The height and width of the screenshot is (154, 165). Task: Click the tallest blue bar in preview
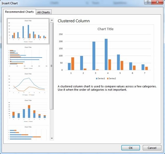[106, 54]
